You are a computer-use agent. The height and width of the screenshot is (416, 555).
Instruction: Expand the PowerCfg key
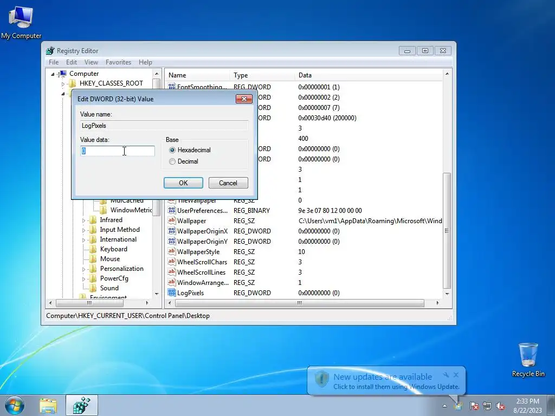[83, 279]
